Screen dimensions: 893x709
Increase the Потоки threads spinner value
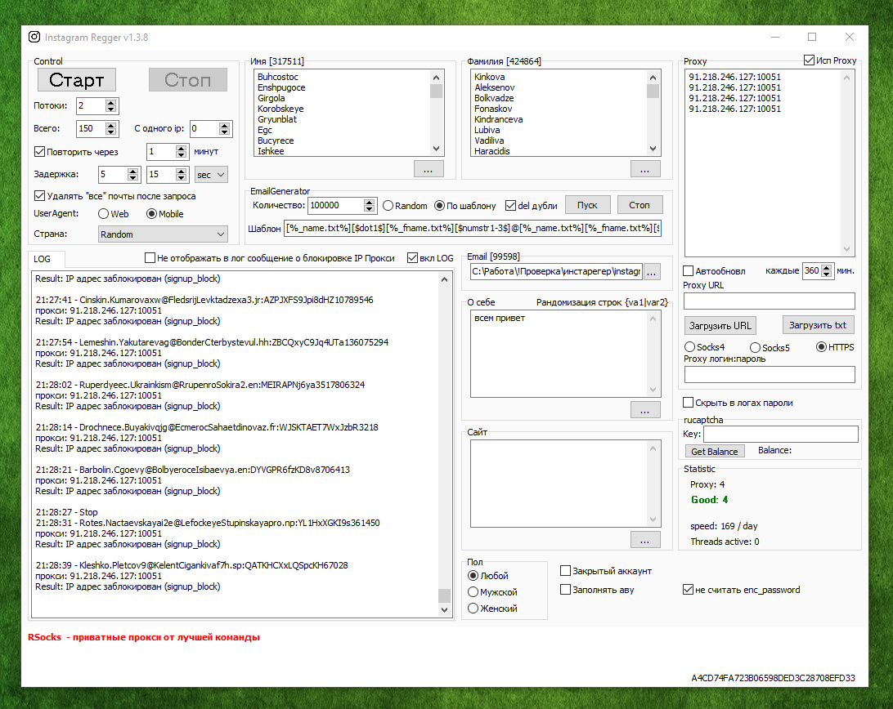point(112,102)
